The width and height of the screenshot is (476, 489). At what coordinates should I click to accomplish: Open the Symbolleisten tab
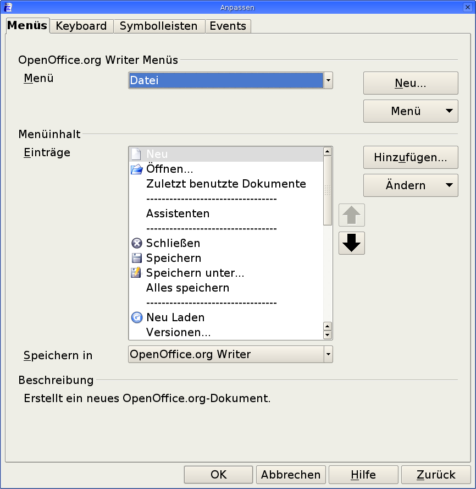coord(159,26)
